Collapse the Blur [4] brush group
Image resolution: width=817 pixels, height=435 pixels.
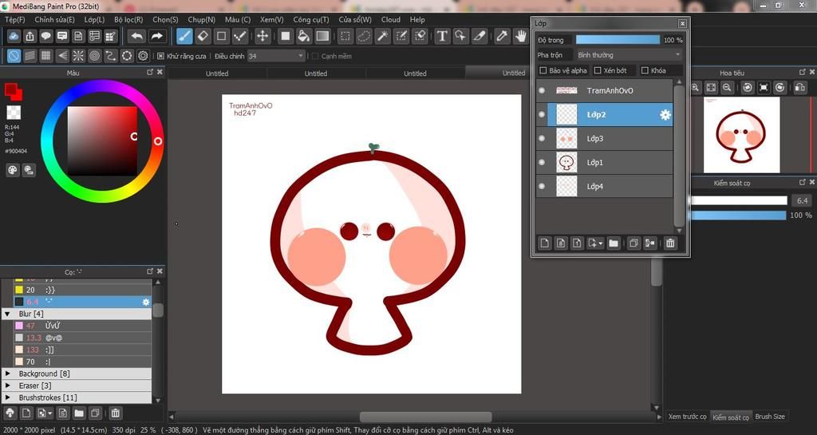click(x=7, y=314)
